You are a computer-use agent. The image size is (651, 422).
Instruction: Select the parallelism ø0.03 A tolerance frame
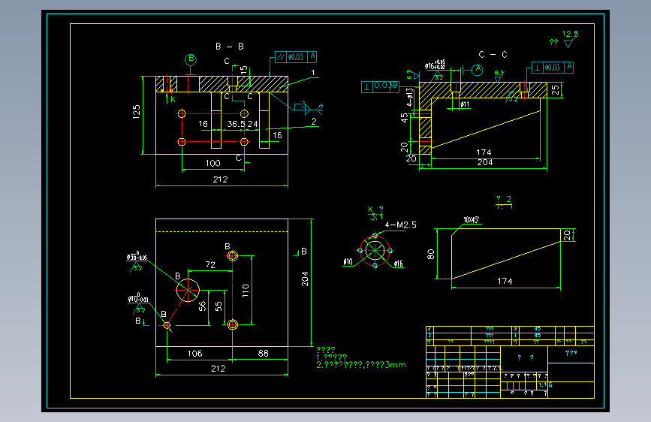[296, 57]
